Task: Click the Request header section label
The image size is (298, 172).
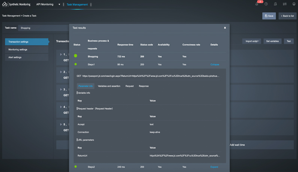Action: tap(95, 109)
